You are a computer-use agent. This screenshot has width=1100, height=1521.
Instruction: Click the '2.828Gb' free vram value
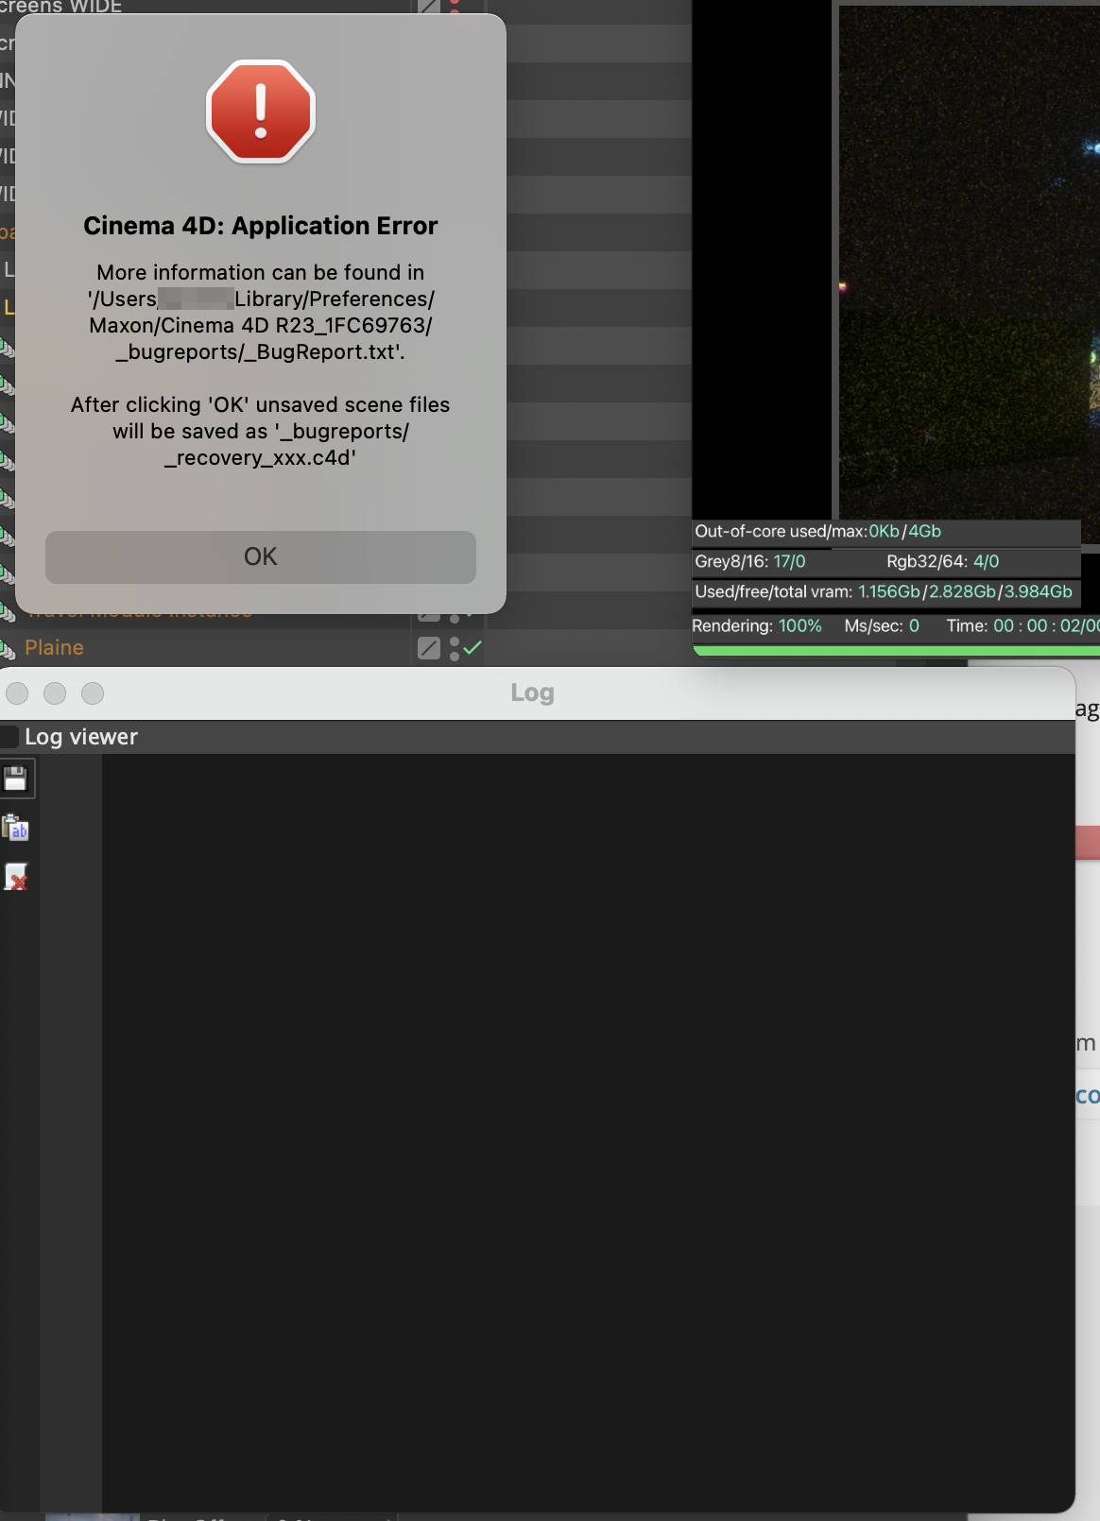pyautogui.click(x=962, y=592)
